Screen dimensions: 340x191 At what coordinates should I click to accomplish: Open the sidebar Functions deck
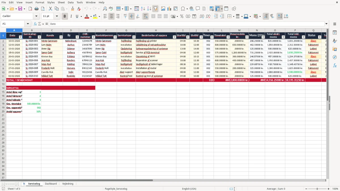(x=335, y=66)
